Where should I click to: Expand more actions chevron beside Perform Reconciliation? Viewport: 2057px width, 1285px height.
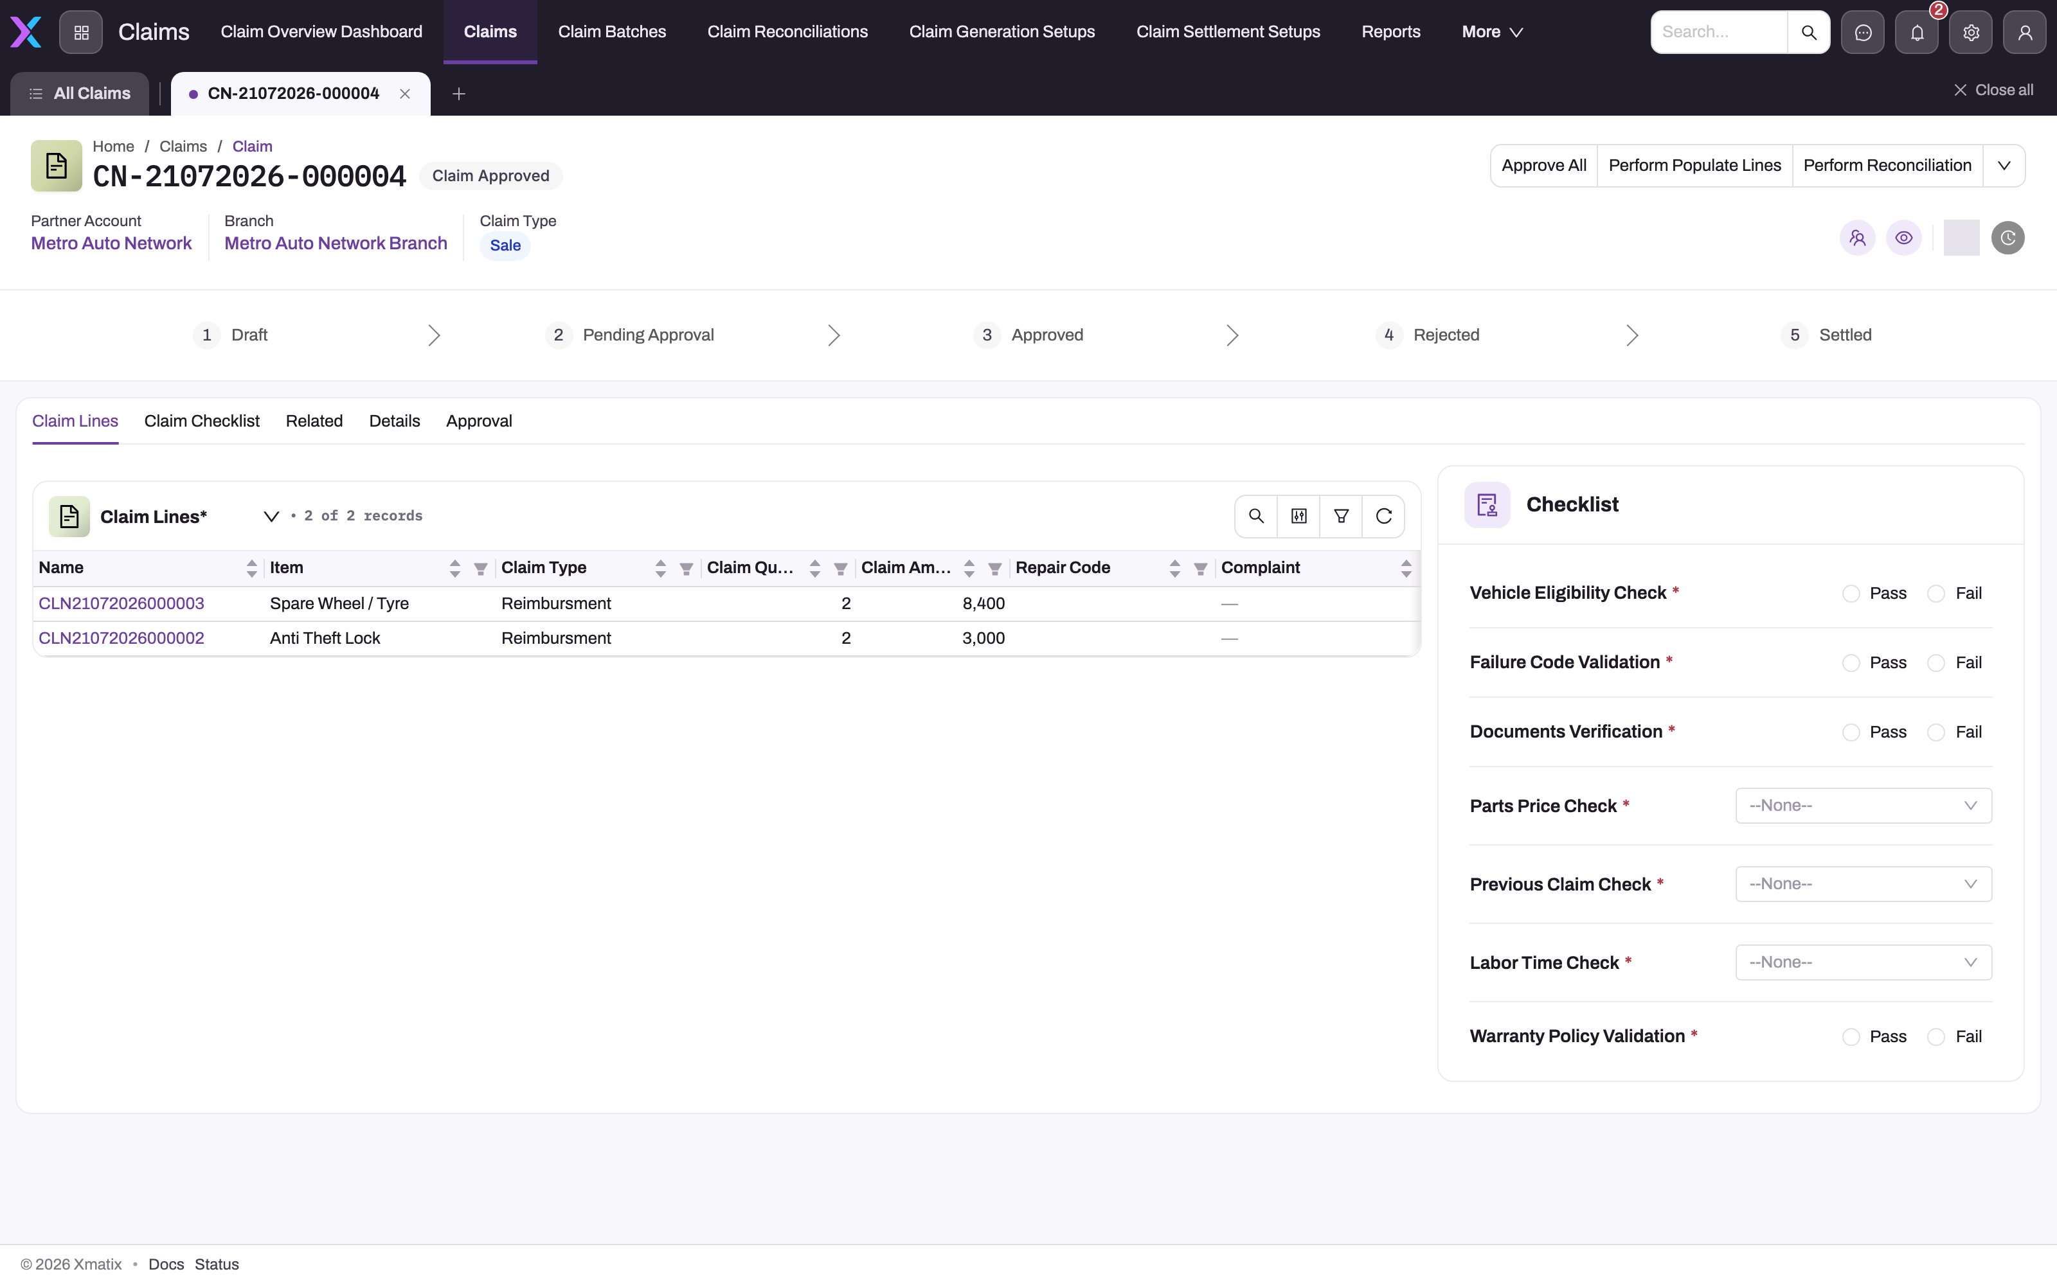(x=2004, y=166)
